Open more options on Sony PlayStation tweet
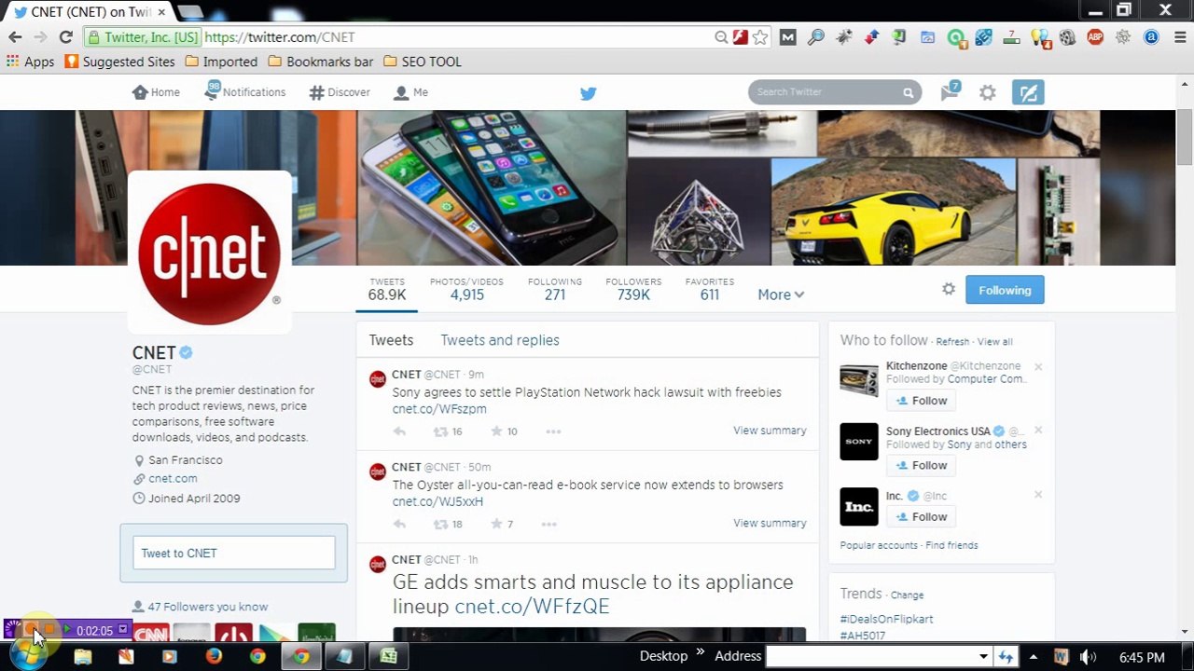1194x671 pixels. pos(553,431)
